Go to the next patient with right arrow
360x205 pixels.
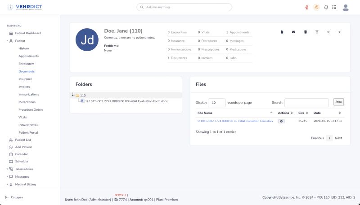pyautogui.click(x=339, y=32)
